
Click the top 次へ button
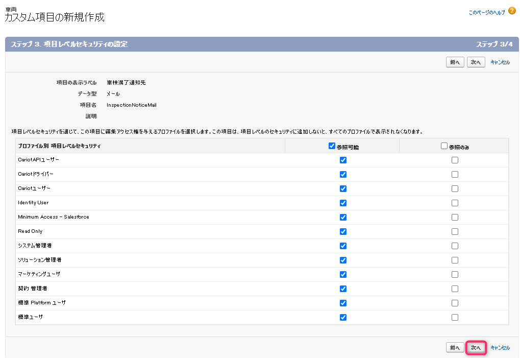pyautogui.click(x=476, y=62)
